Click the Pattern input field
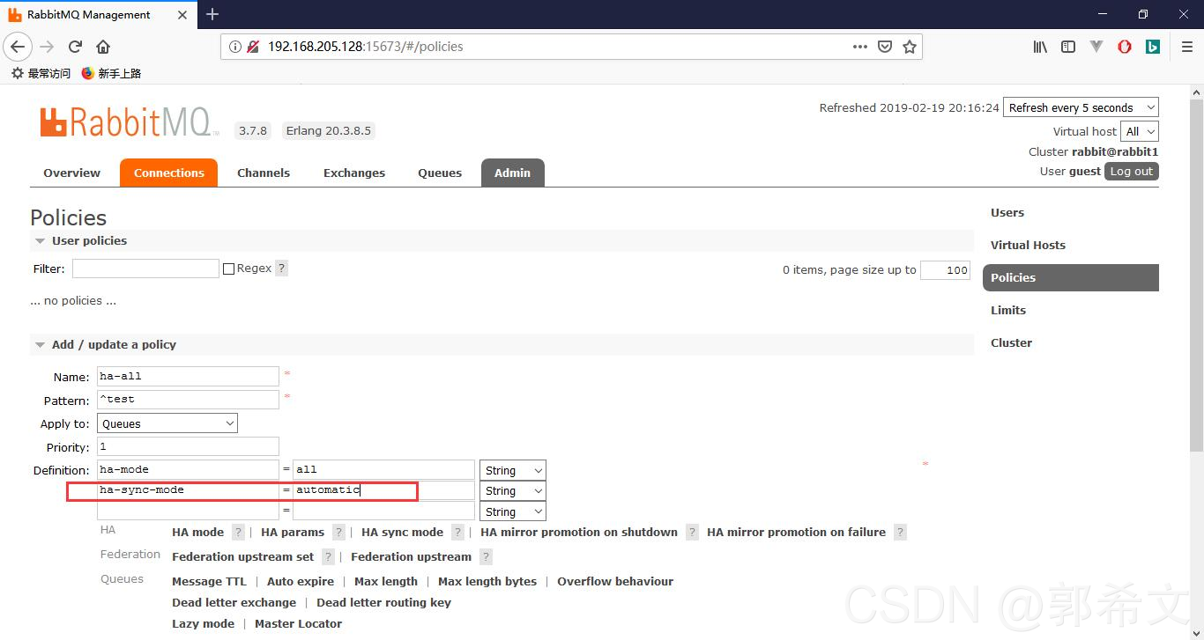This screenshot has height=640, width=1204. pos(188,400)
